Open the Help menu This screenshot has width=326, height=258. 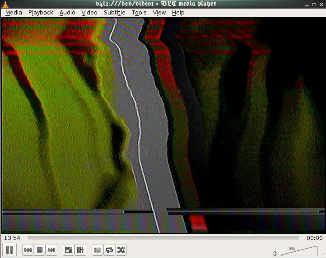(178, 13)
